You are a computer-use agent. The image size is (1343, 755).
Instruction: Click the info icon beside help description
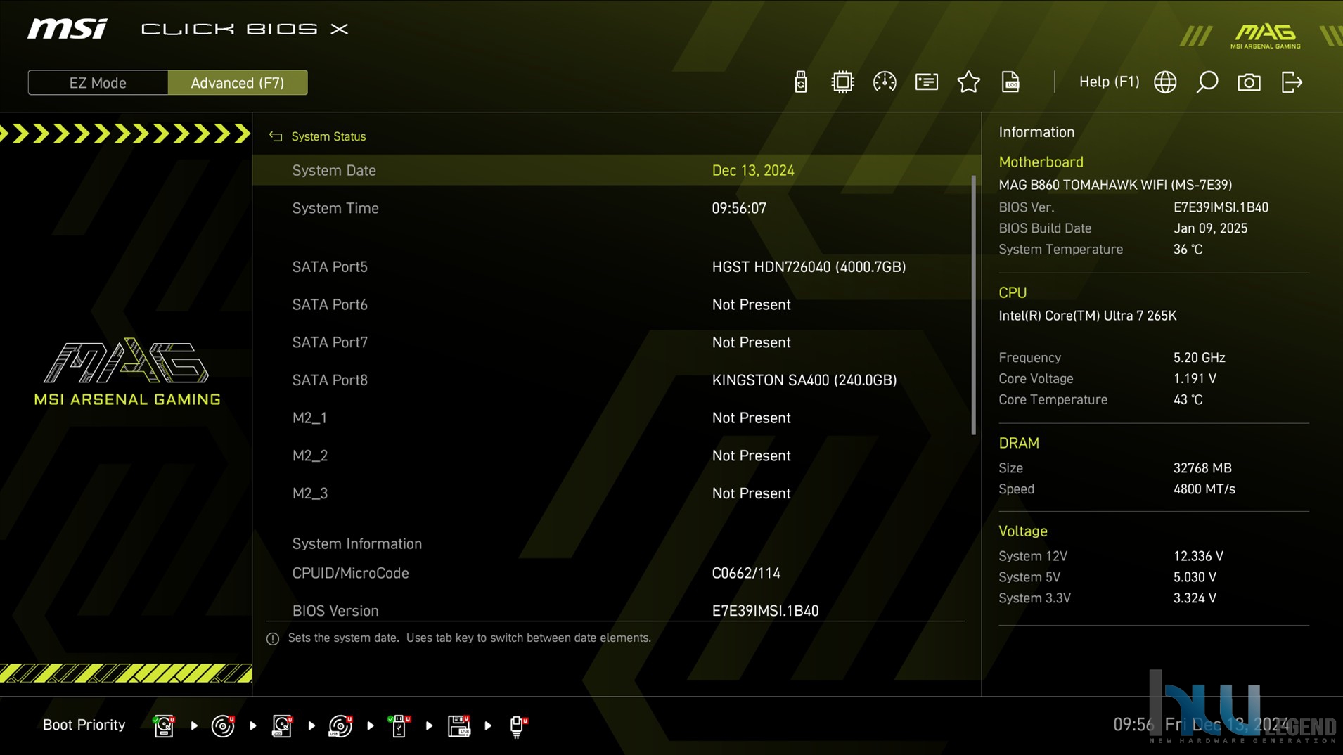[273, 638]
